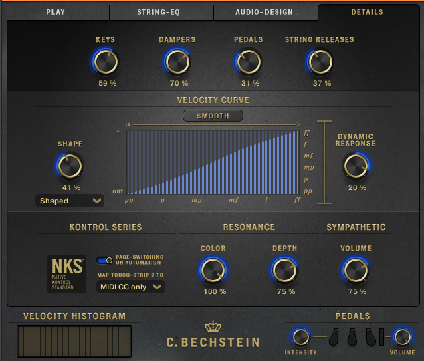Open the Shaped curve type dropdown
The height and width of the screenshot is (361, 424).
tap(70, 201)
